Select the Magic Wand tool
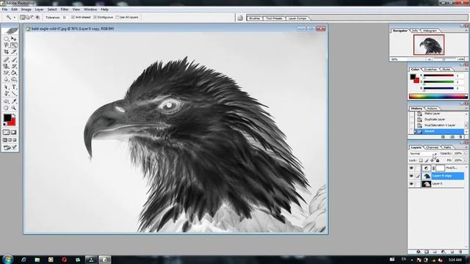This screenshot has width=470, height=264. [x=14, y=45]
